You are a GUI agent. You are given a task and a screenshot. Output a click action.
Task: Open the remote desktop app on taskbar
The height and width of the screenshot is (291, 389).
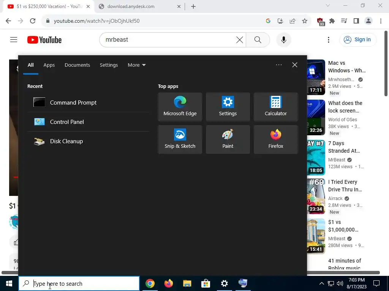243,283
